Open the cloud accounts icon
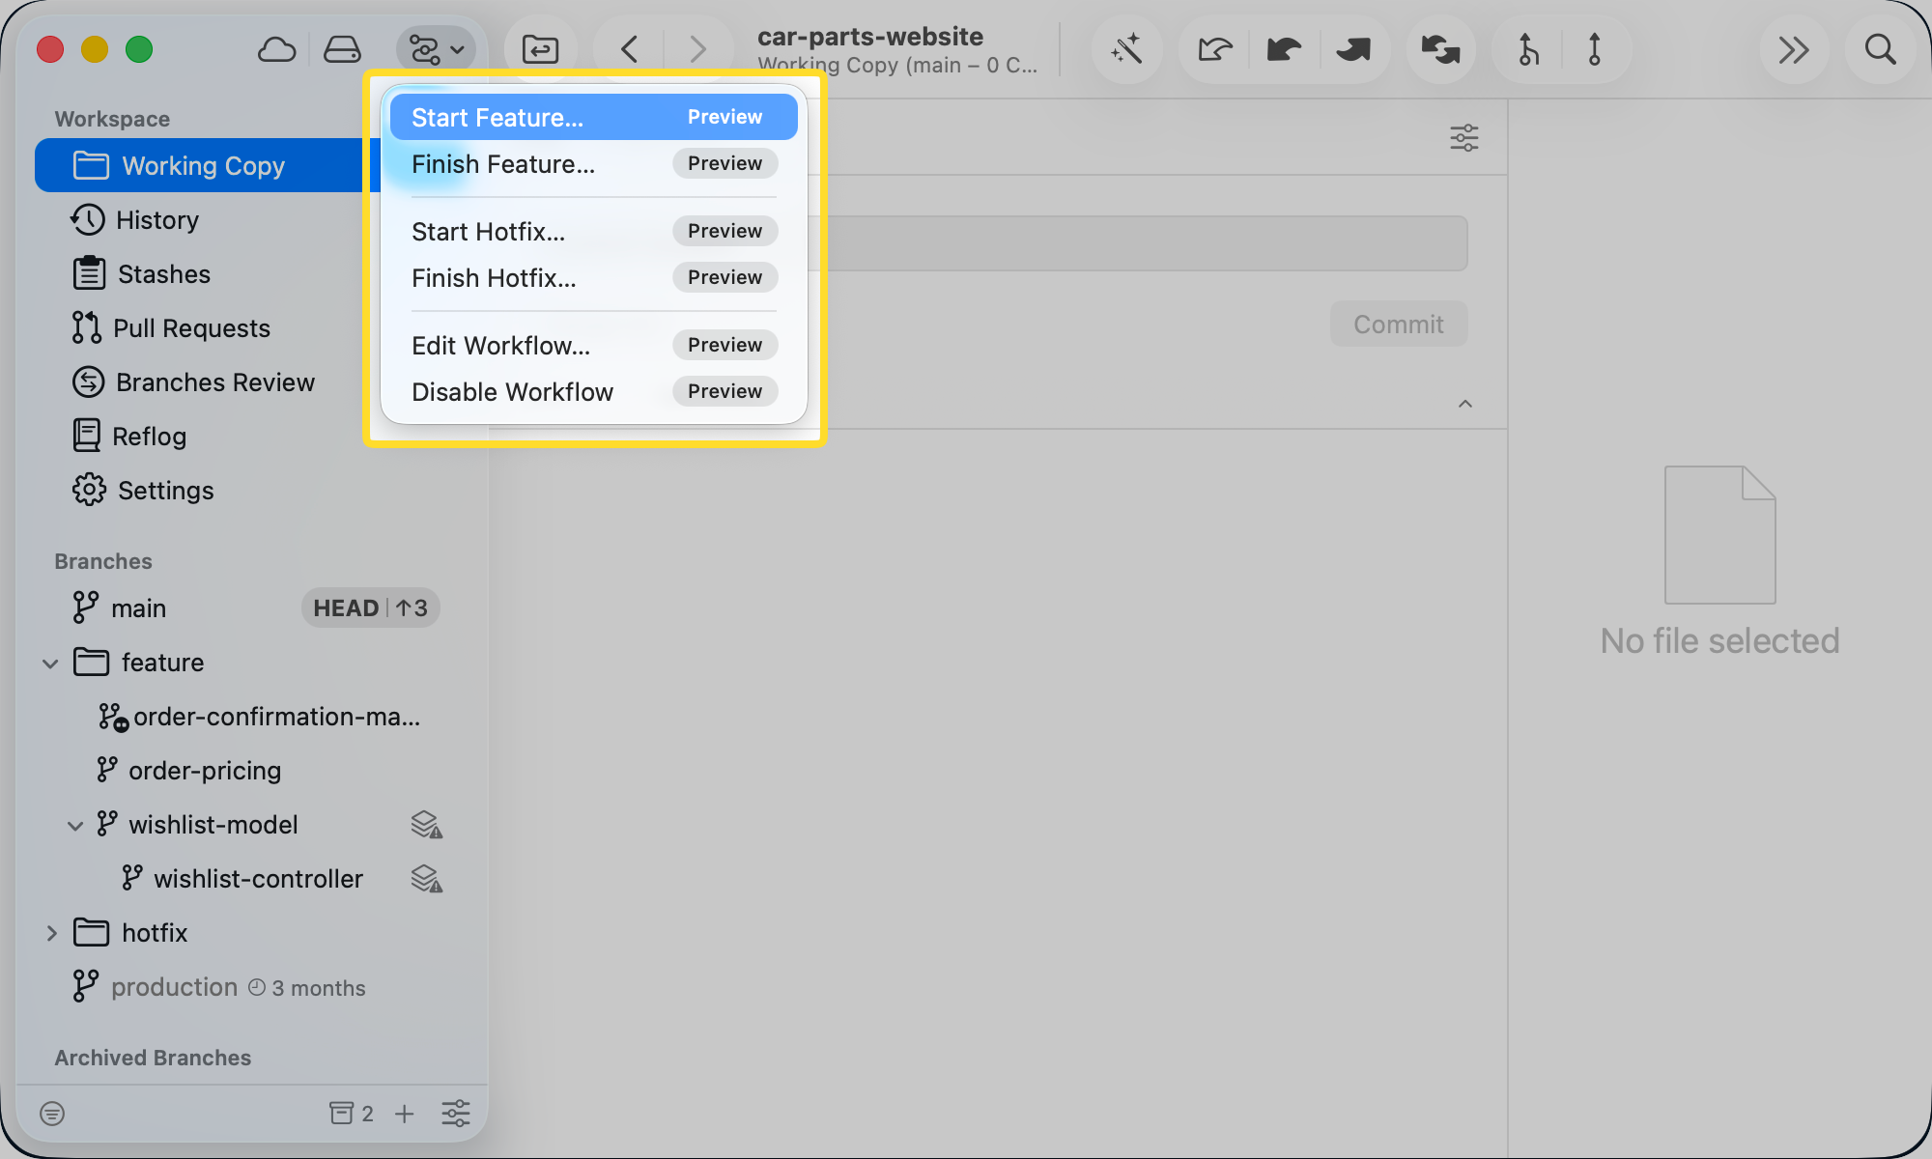 click(x=276, y=49)
